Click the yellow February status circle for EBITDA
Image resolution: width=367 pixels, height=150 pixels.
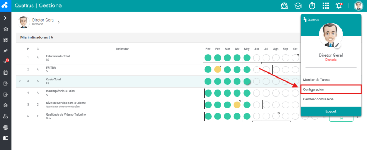pyautogui.click(x=218, y=70)
